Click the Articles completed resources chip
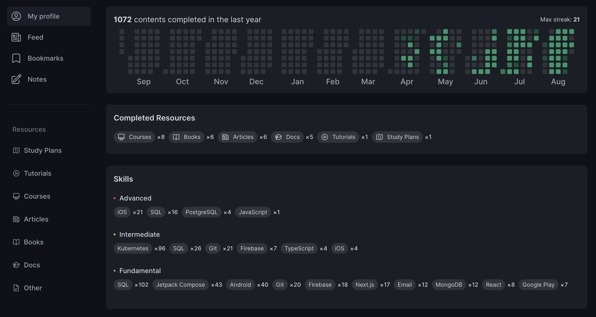The height and width of the screenshot is (317, 596). (x=237, y=137)
